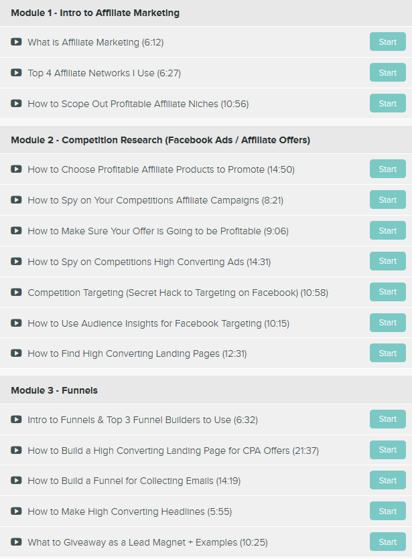Click video icon beside What is Affiliate Marketing

click(16, 42)
